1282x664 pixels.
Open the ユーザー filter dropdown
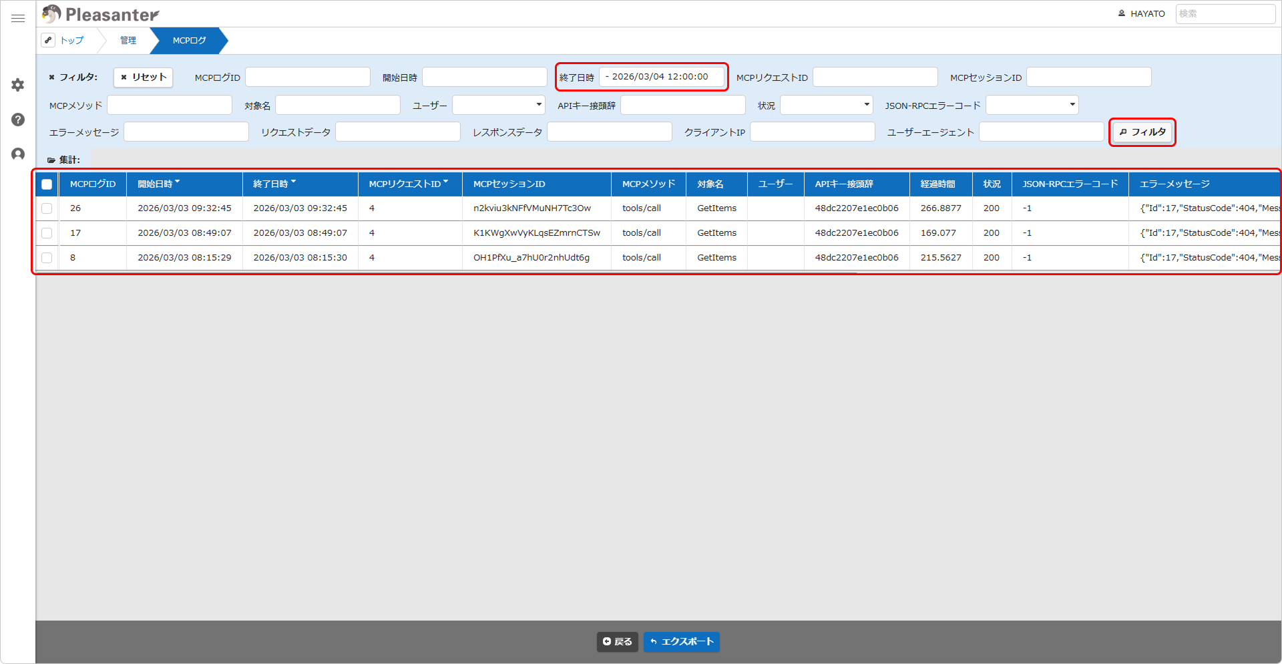499,105
